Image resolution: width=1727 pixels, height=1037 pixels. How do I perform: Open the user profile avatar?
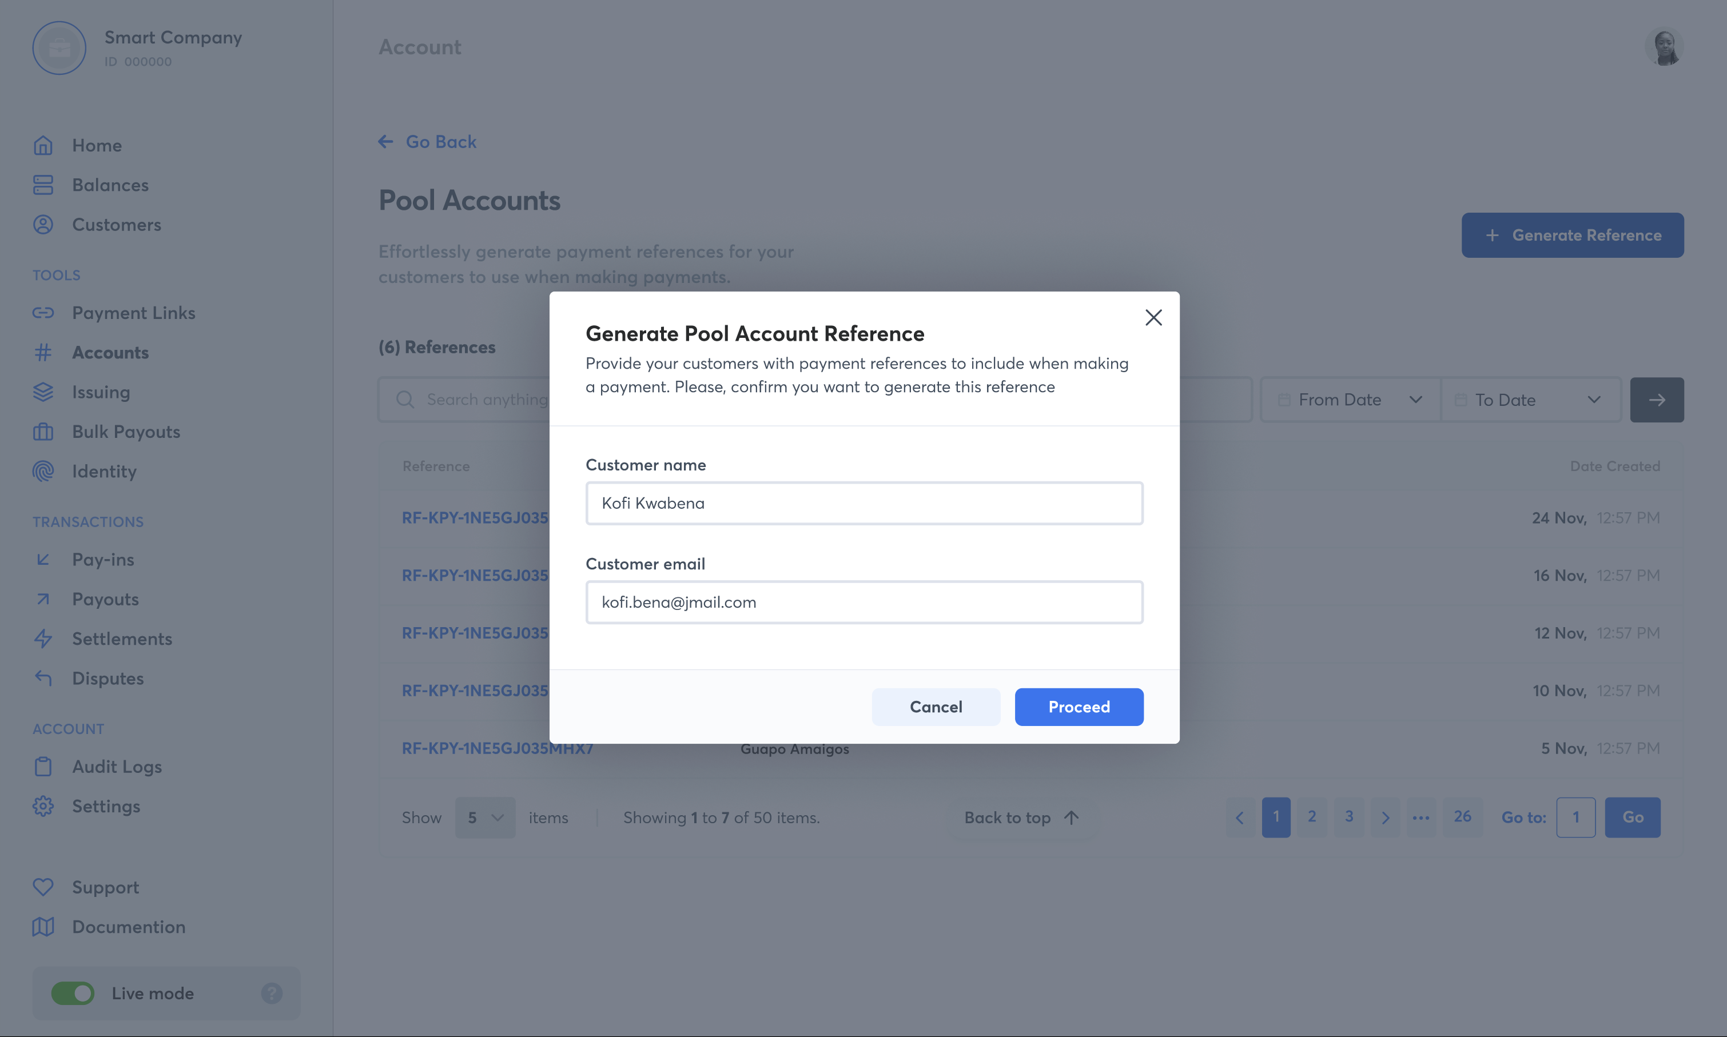(1664, 47)
